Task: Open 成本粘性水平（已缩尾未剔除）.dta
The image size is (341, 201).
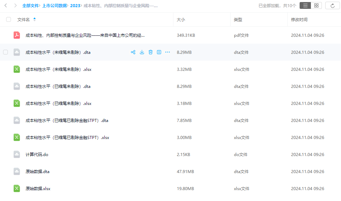Action: point(58,87)
